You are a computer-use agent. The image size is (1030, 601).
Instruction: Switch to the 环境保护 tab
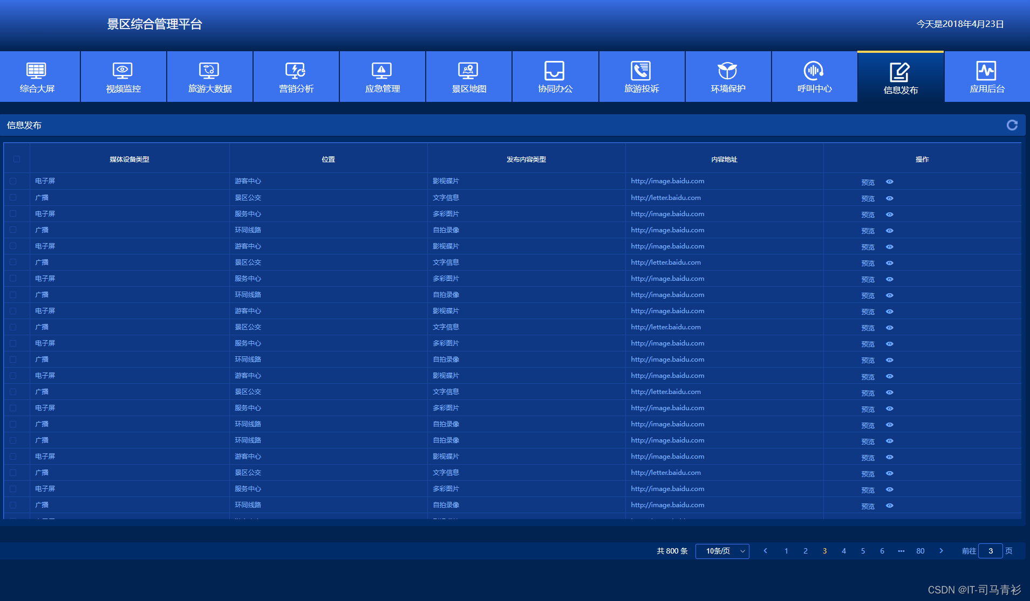tap(728, 77)
